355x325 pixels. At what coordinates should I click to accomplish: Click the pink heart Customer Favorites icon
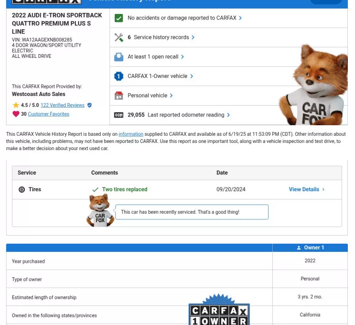pyautogui.click(x=16, y=114)
